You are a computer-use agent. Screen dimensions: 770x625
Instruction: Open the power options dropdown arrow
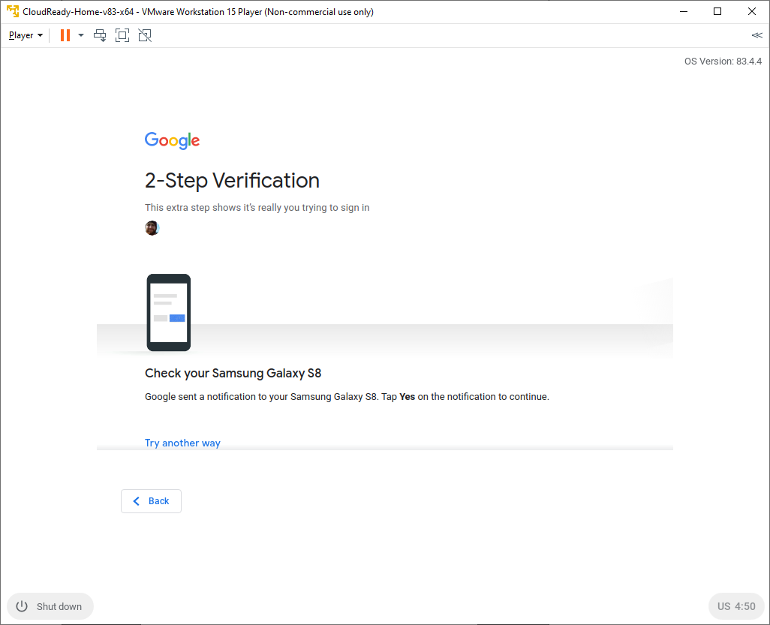(x=81, y=35)
